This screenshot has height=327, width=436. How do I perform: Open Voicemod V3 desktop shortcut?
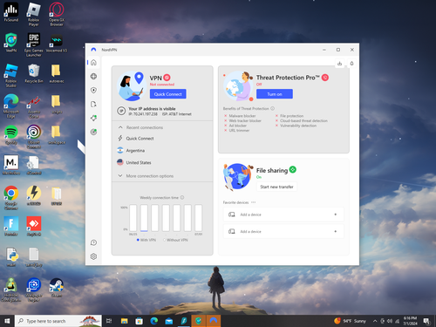[57, 43]
